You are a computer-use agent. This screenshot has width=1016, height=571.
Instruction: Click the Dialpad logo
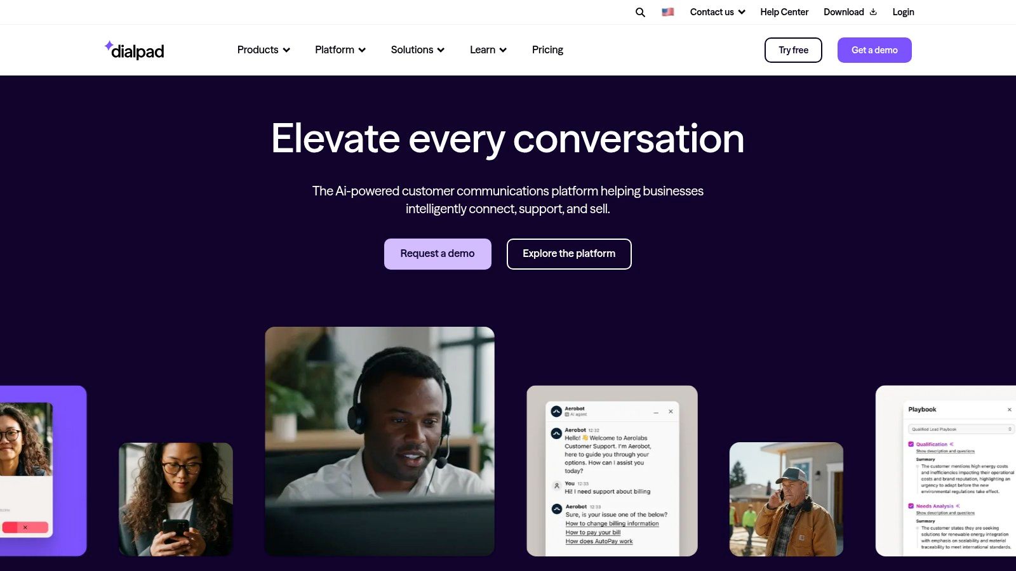(134, 50)
